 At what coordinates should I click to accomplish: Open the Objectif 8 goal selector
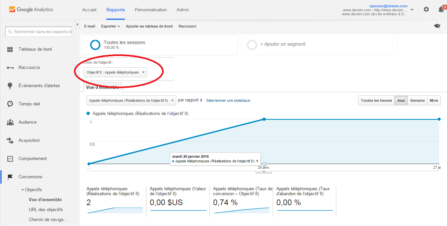click(116, 72)
